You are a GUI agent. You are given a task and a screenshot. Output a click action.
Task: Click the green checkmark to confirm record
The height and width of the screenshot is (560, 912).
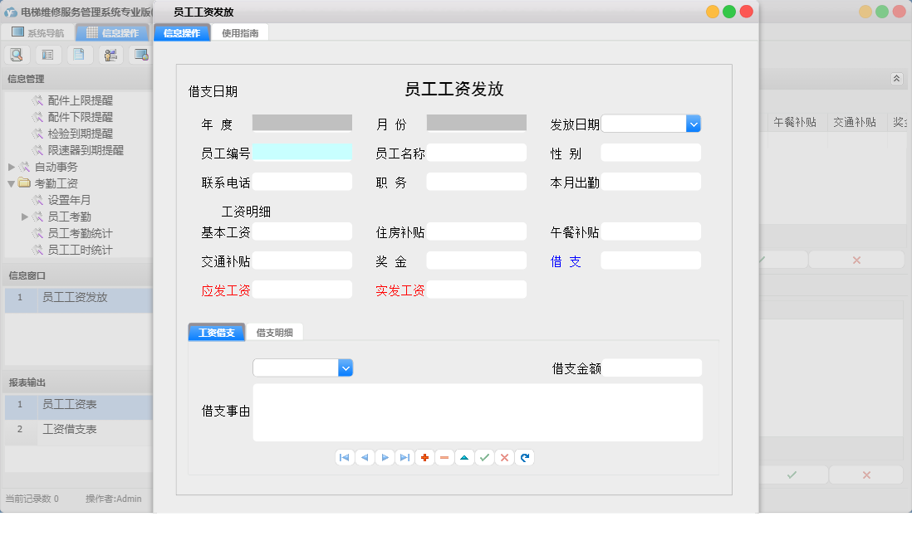484,457
